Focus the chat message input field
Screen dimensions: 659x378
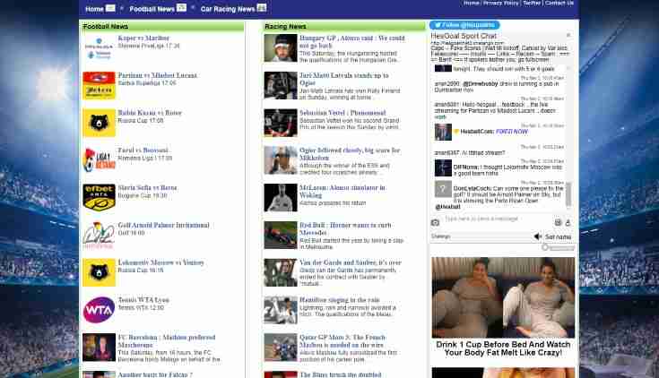pyautogui.click(x=496, y=219)
